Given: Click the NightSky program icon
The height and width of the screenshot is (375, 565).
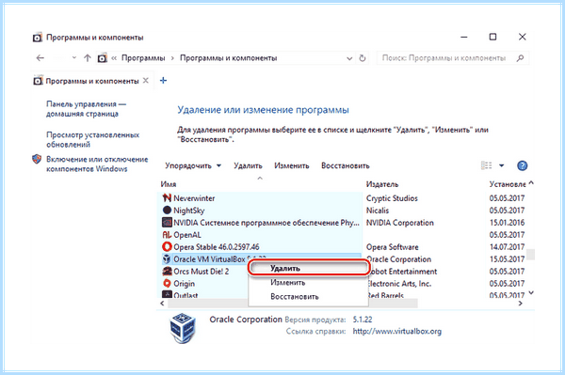Looking at the screenshot, I should click(167, 210).
